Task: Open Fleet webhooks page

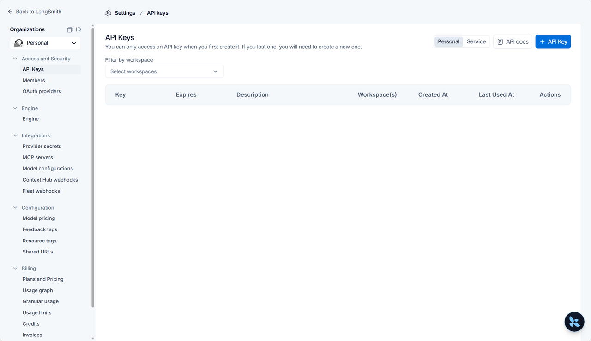Action: pyautogui.click(x=41, y=191)
